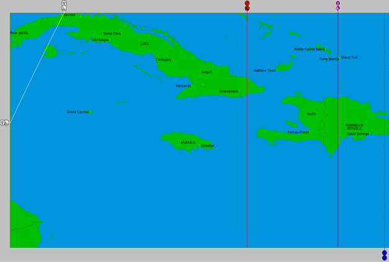
Task: Click the Holguín label
Action: pos(207,72)
